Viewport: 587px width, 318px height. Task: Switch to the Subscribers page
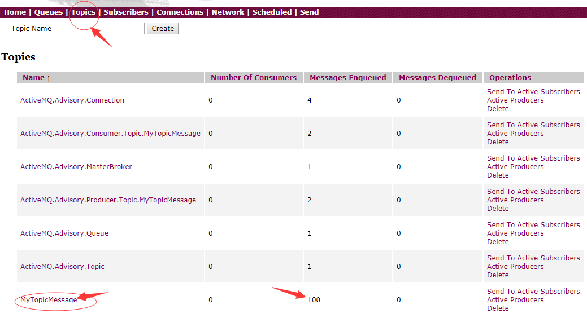click(x=126, y=12)
